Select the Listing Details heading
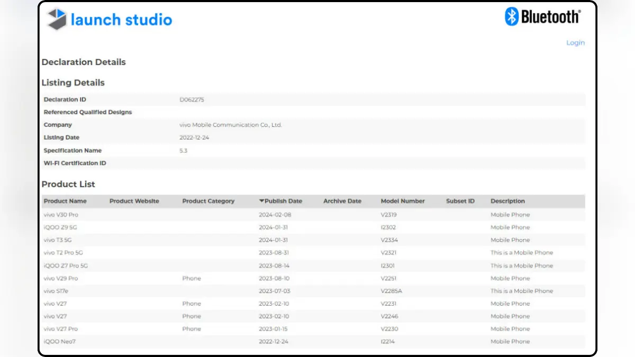This screenshot has width=635, height=357. 73,83
